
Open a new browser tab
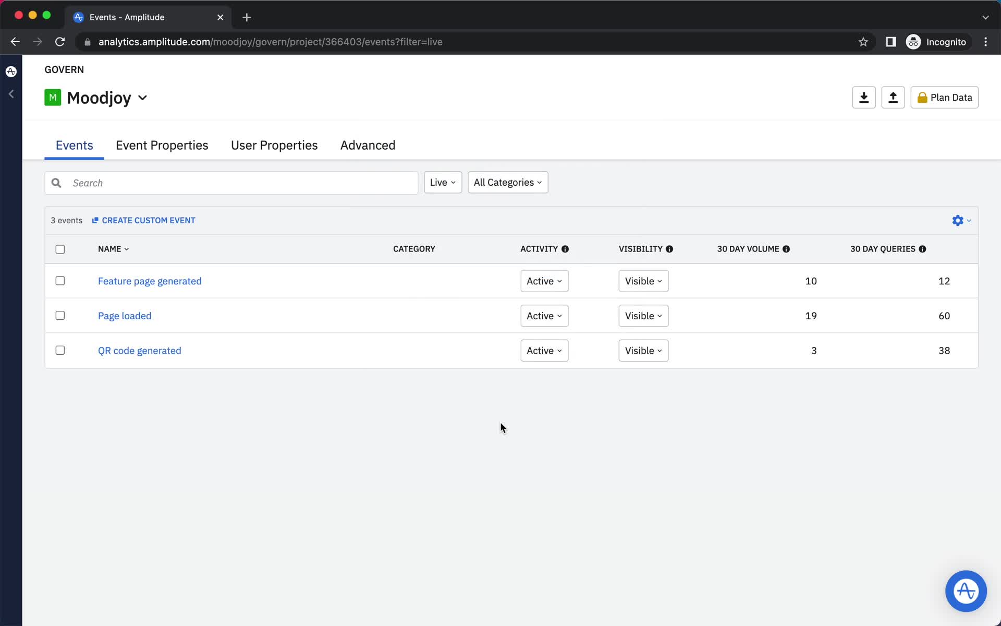(247, 17)
